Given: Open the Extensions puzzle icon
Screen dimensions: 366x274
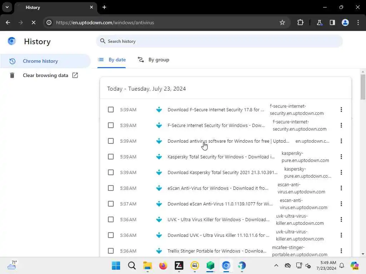Looking at the screenshot, I should (x=300, y=22).
